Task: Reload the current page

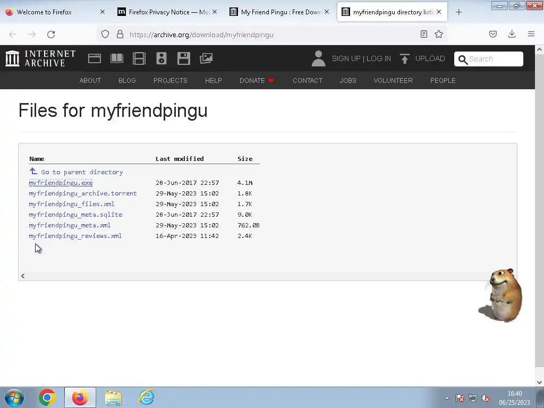Action: tap(51, 35)
